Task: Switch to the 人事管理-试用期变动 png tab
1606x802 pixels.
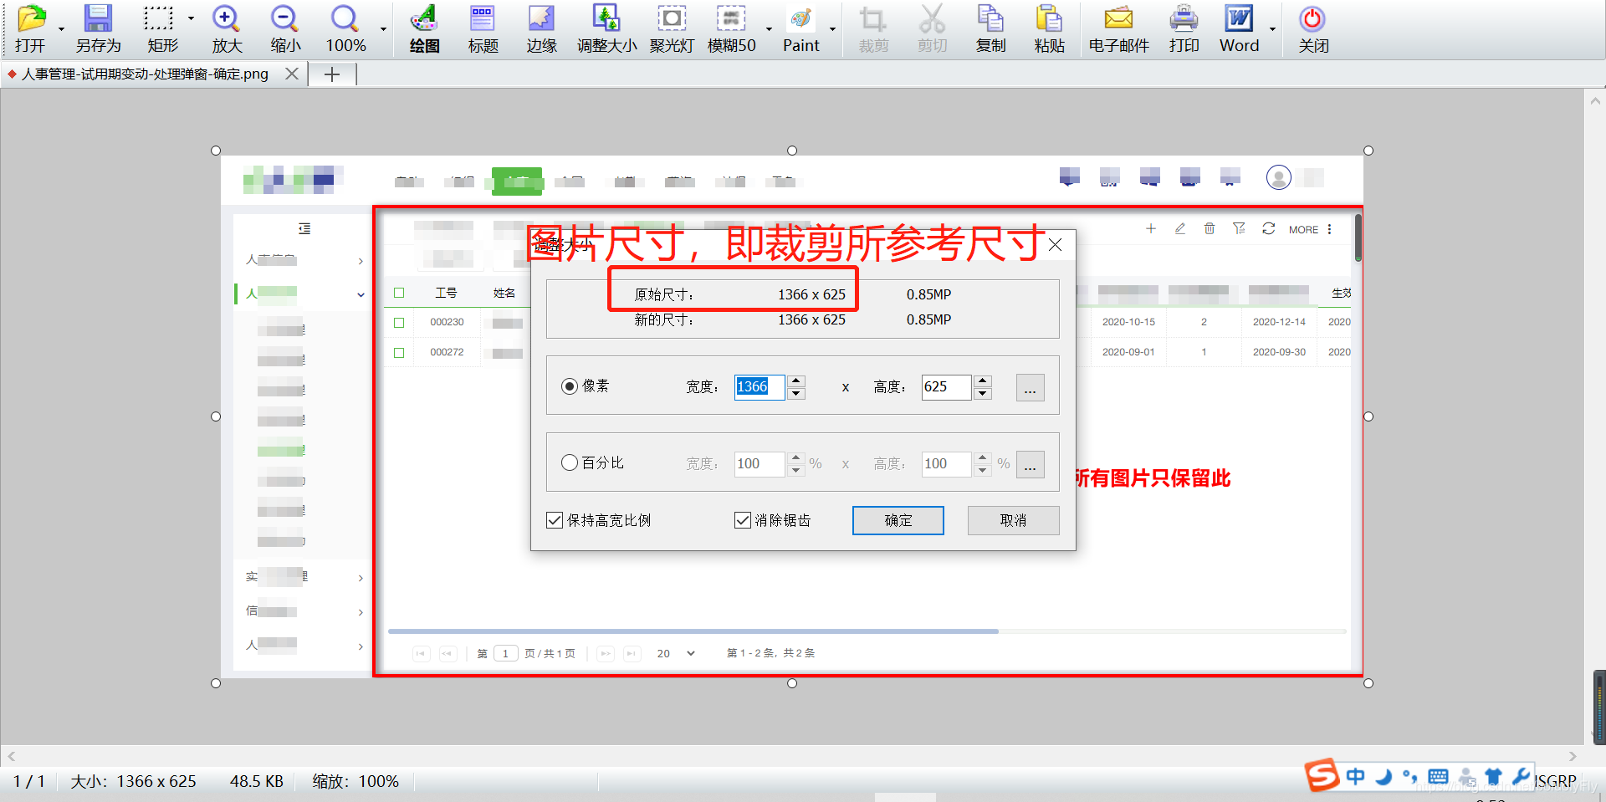Action: point(145,74)
